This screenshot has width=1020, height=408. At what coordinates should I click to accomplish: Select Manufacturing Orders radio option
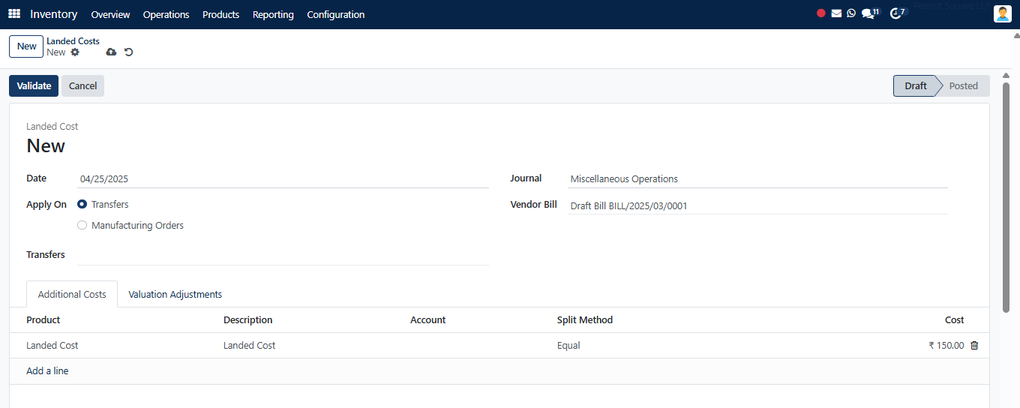click(82, 225)
